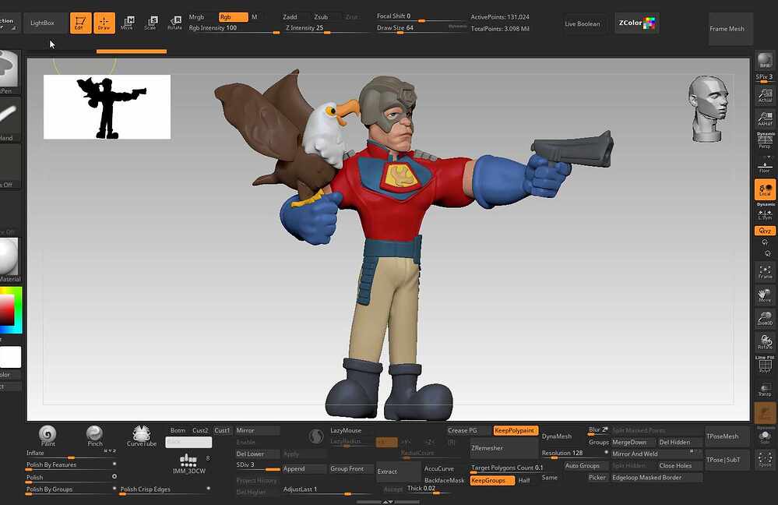
Task: Click the DynaMesh button
Action: [562, 436]
